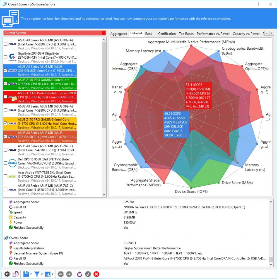Click the results pane scrollbar thumb
The image size is (277, 279).
(271, 259)
